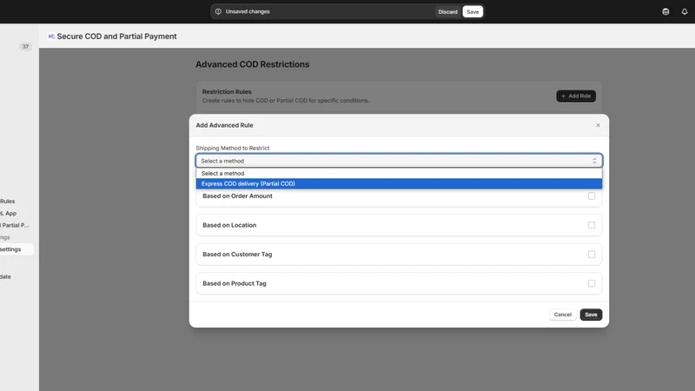Open the store avatar icon in top bar

tap(665, 11)
